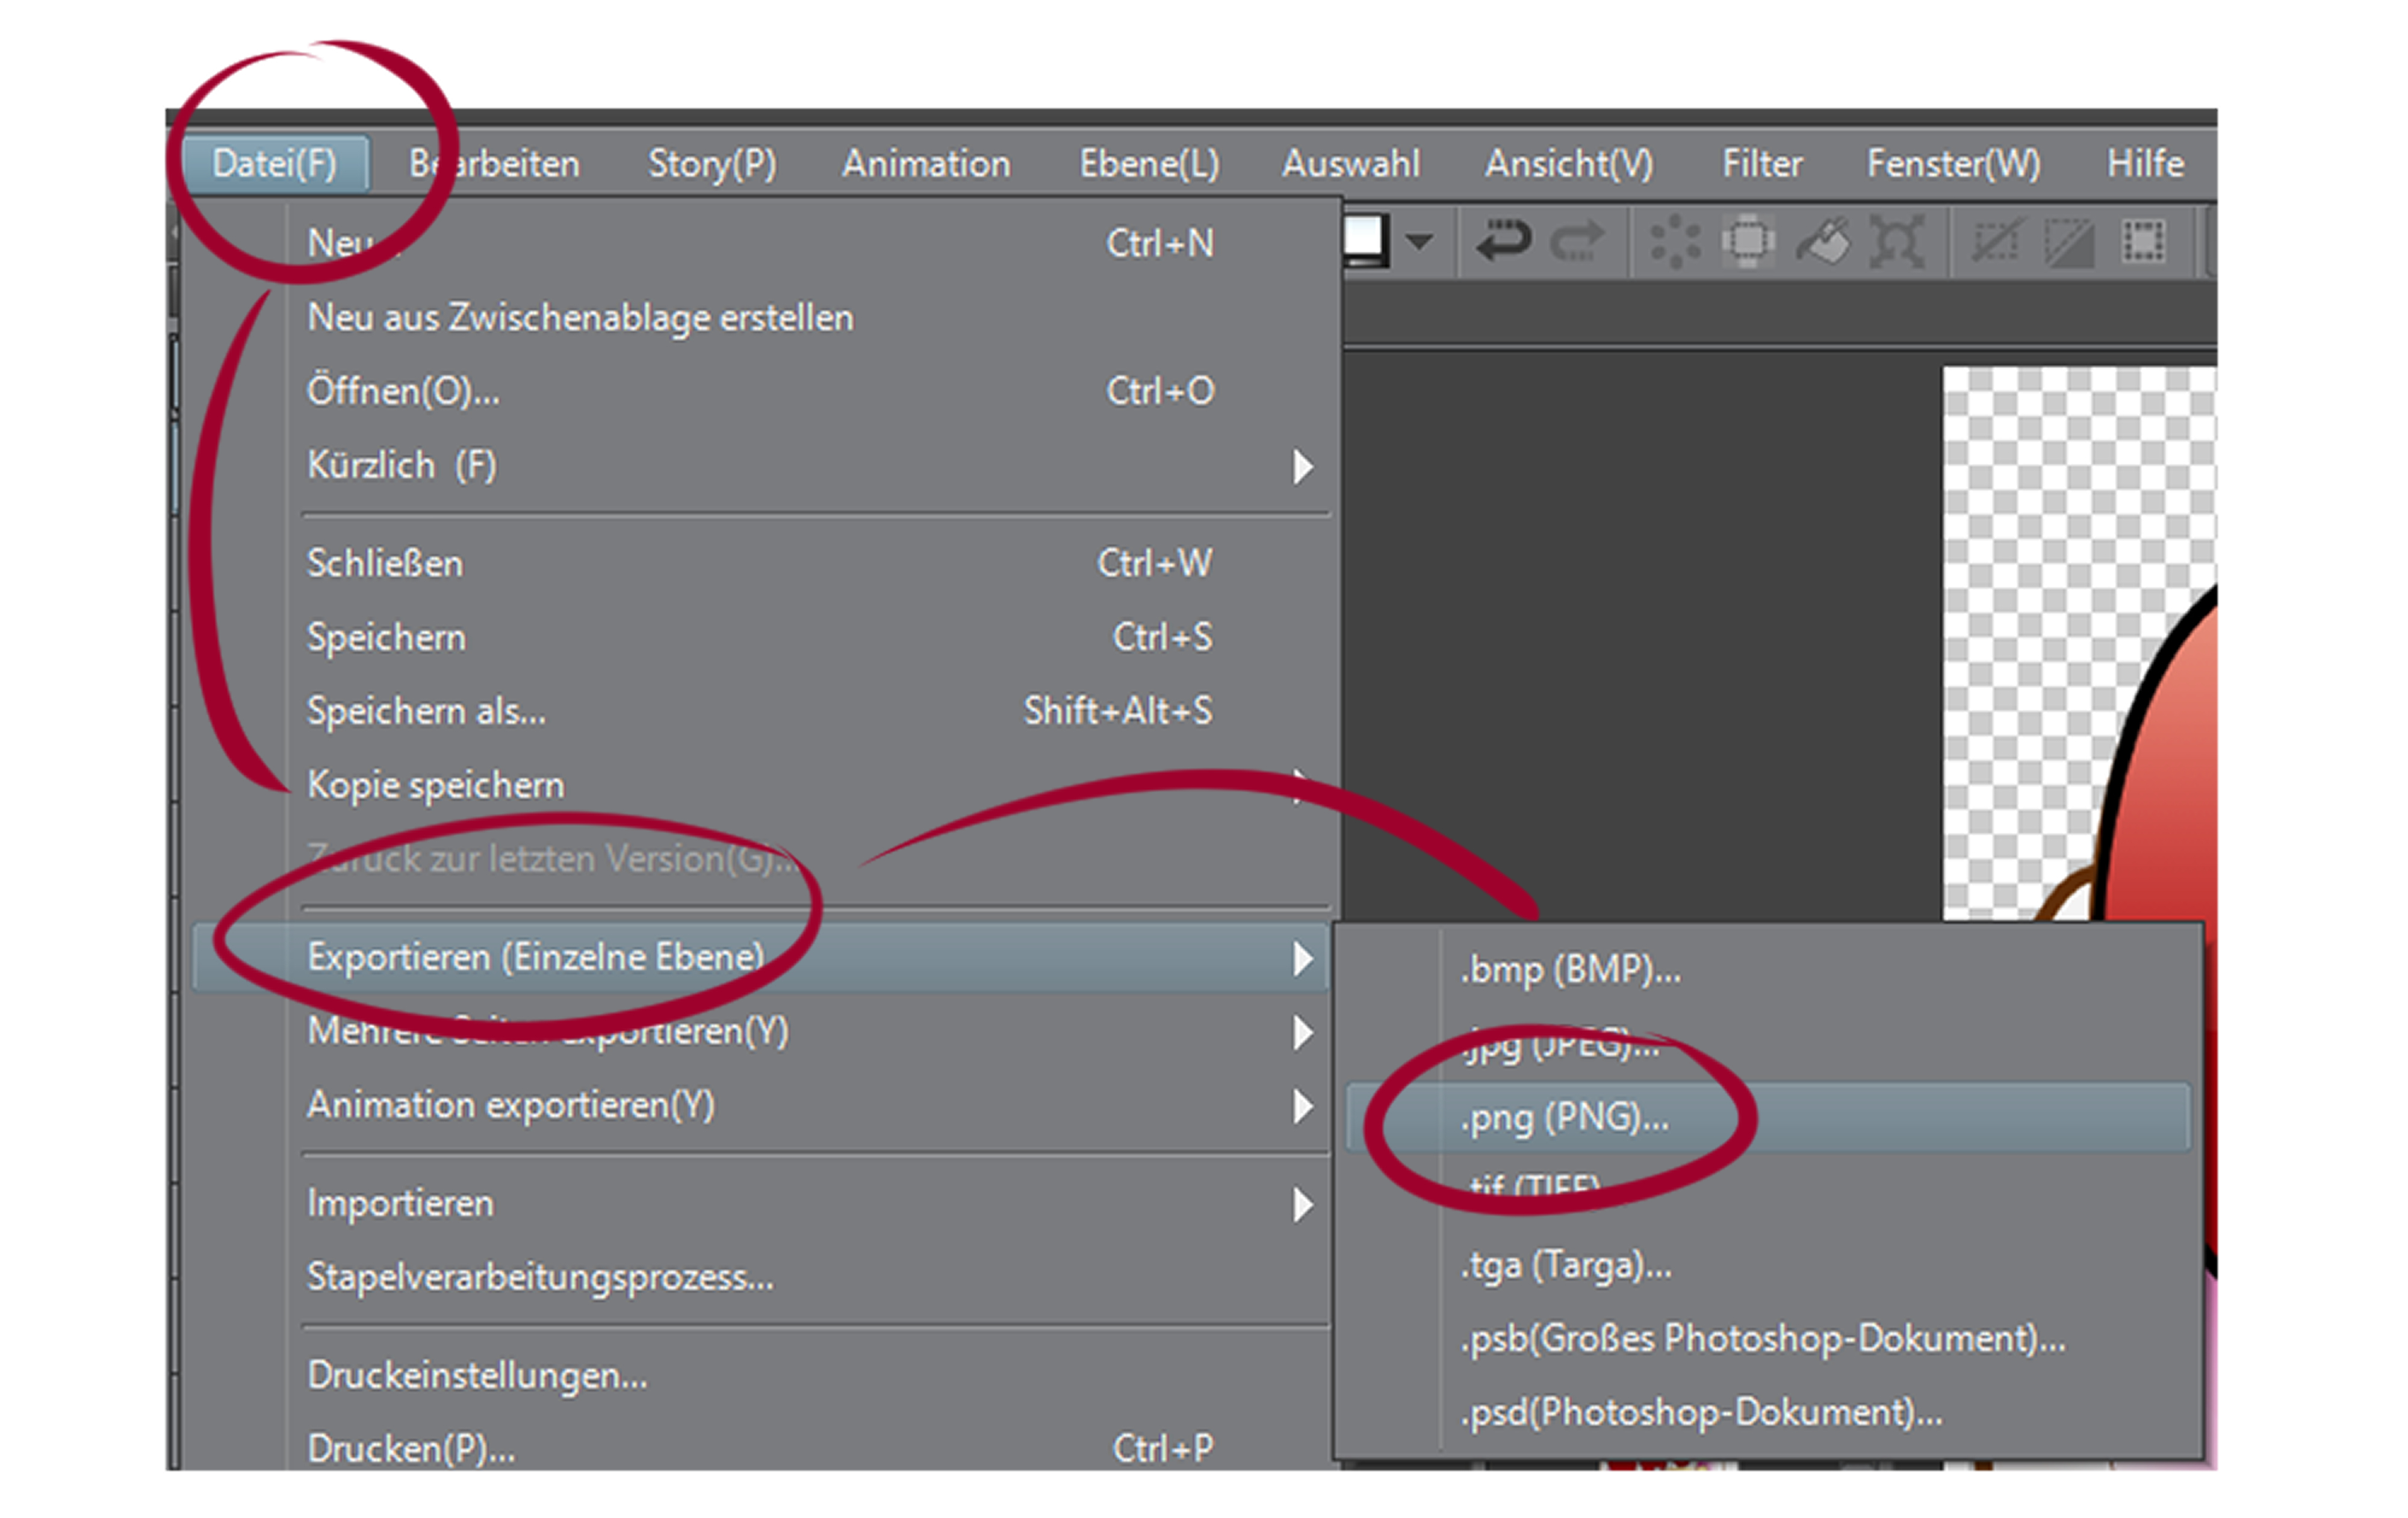Click the Deselect icon
Screen dimensions: 2408x1518
(1996, 241)
